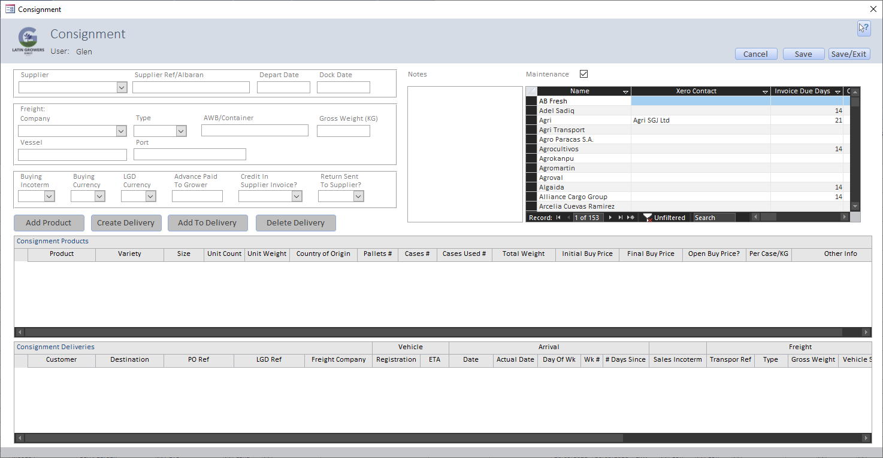Open the Supplier dropdown

click(x=122, y=87)
